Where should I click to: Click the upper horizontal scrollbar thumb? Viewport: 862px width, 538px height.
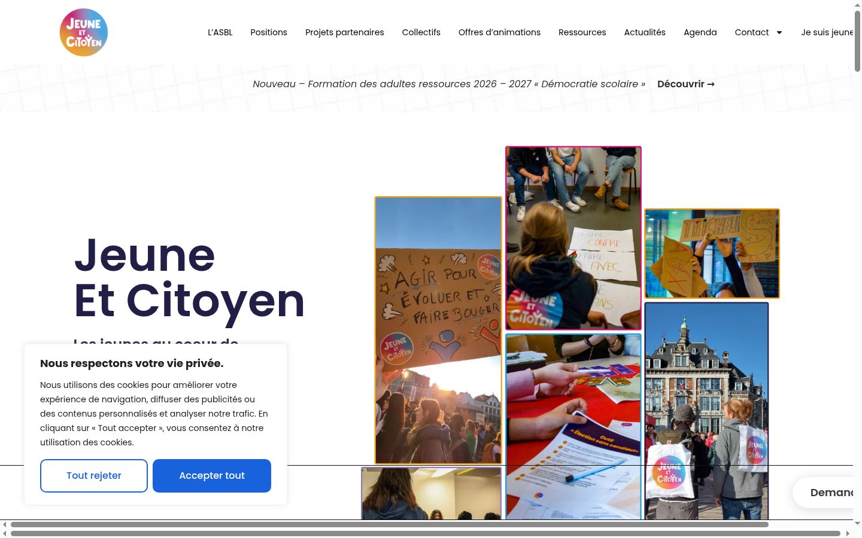pyautogui.click(x=390, y=524)
